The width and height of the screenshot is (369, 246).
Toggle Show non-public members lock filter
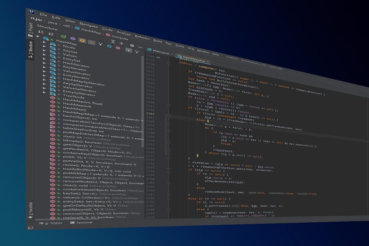click(x=92, y=42)
